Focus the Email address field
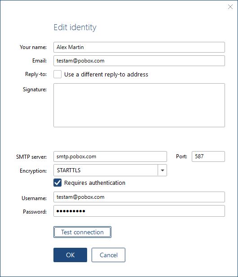The height and width of the screenshot is (277, 238). click(139, 61)
